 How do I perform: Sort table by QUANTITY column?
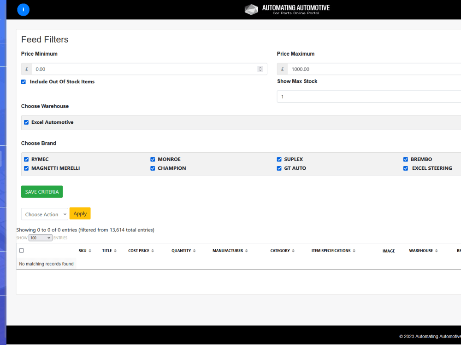coord(183,251)
